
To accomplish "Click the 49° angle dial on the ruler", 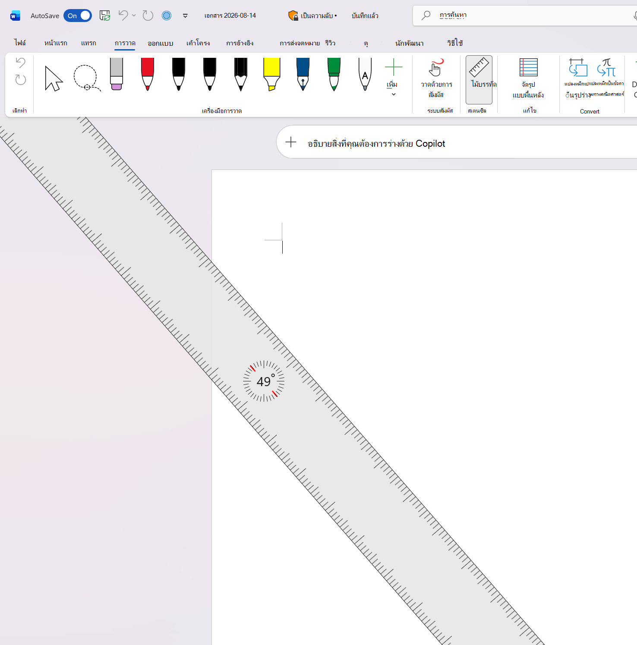I will (264, 381).
